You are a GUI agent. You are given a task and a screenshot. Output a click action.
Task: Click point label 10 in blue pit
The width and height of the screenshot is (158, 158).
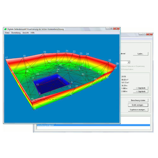click(59, 77)
